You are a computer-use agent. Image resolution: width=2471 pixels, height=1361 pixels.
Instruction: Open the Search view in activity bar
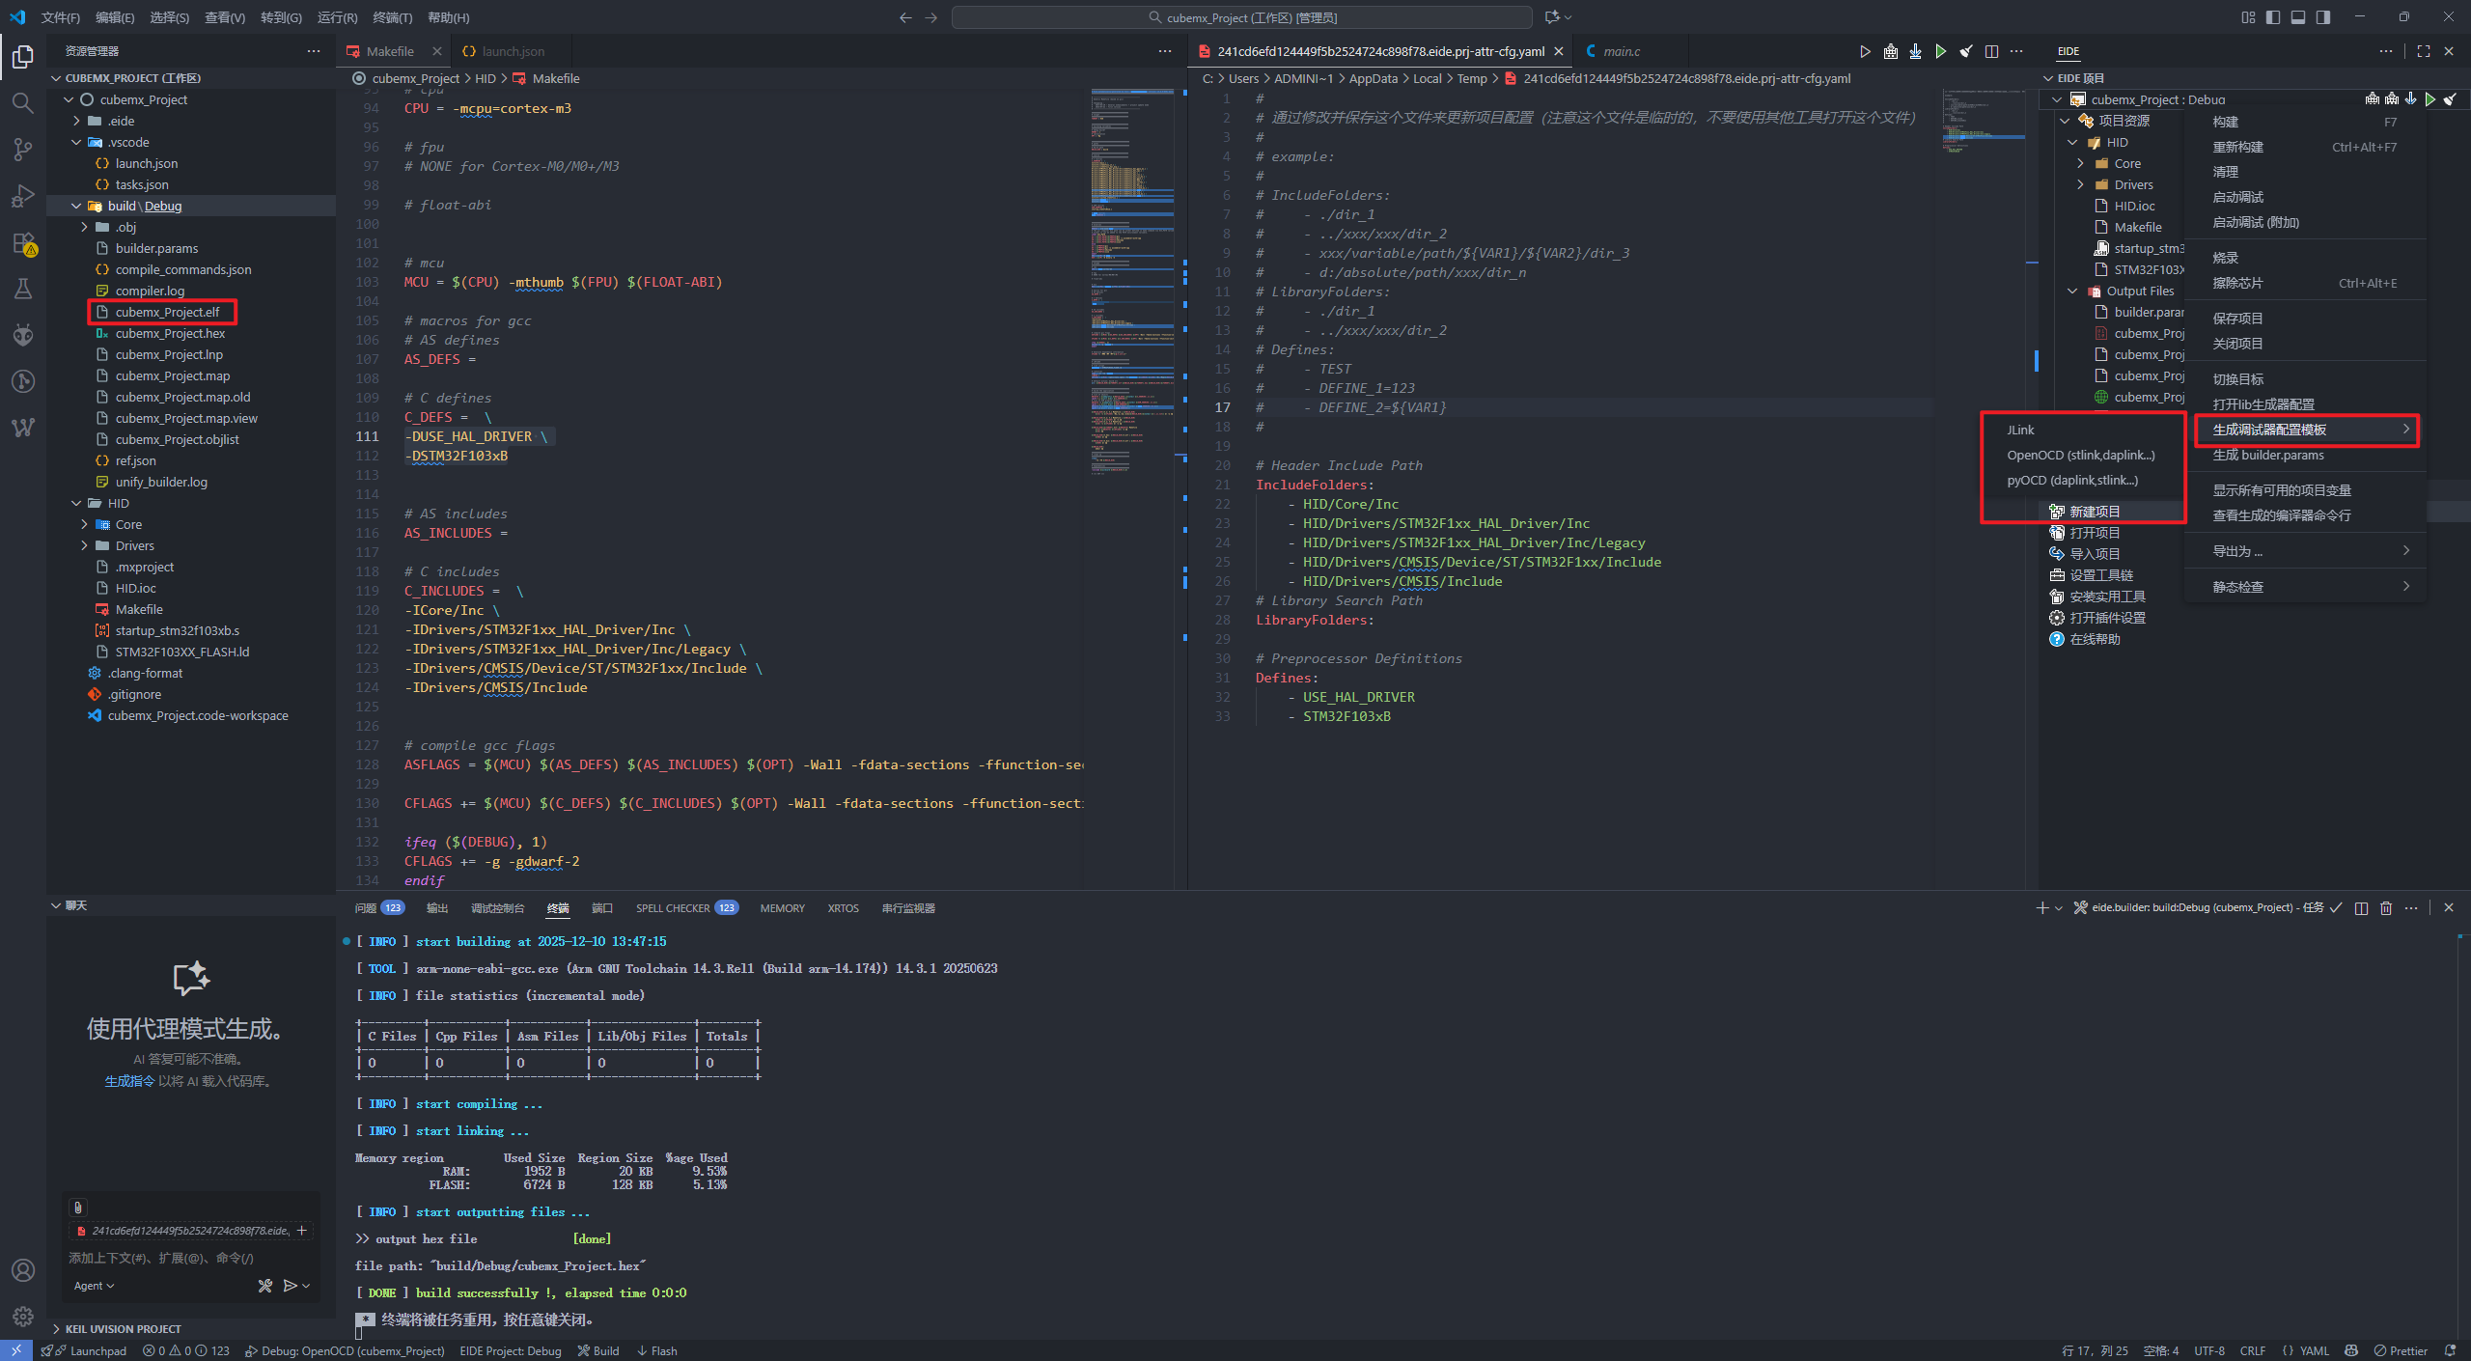(x=23, y=102)
